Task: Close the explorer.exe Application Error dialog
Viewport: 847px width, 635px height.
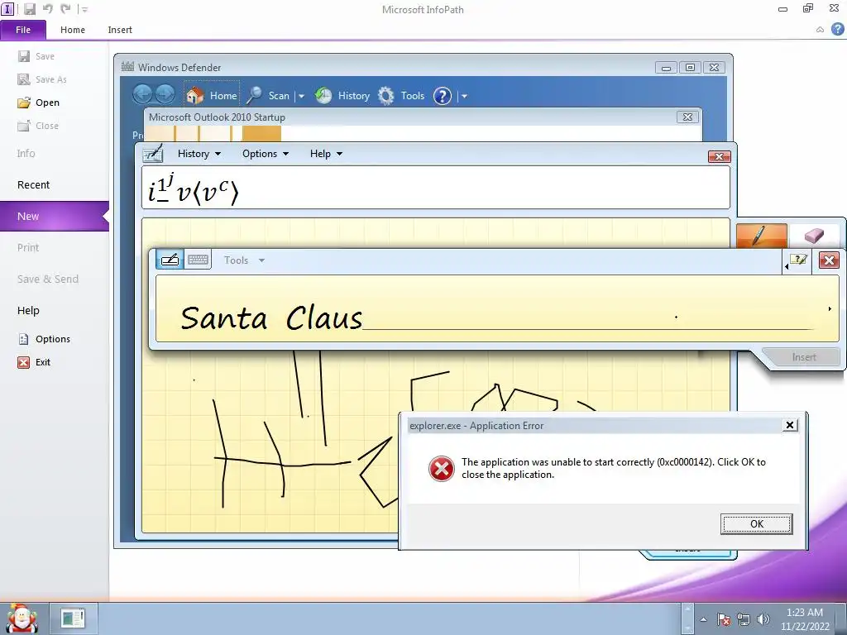Action: click(789, 425)
